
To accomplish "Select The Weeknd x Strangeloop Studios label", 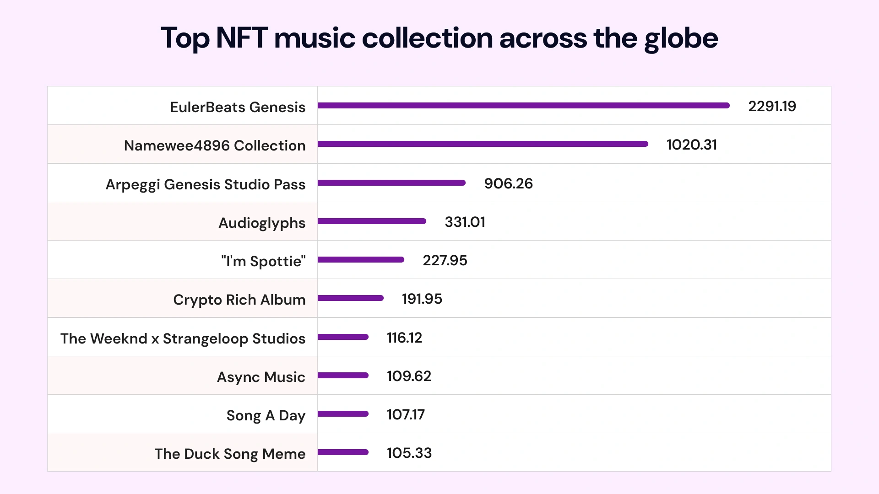I will (x=183, y=338).
